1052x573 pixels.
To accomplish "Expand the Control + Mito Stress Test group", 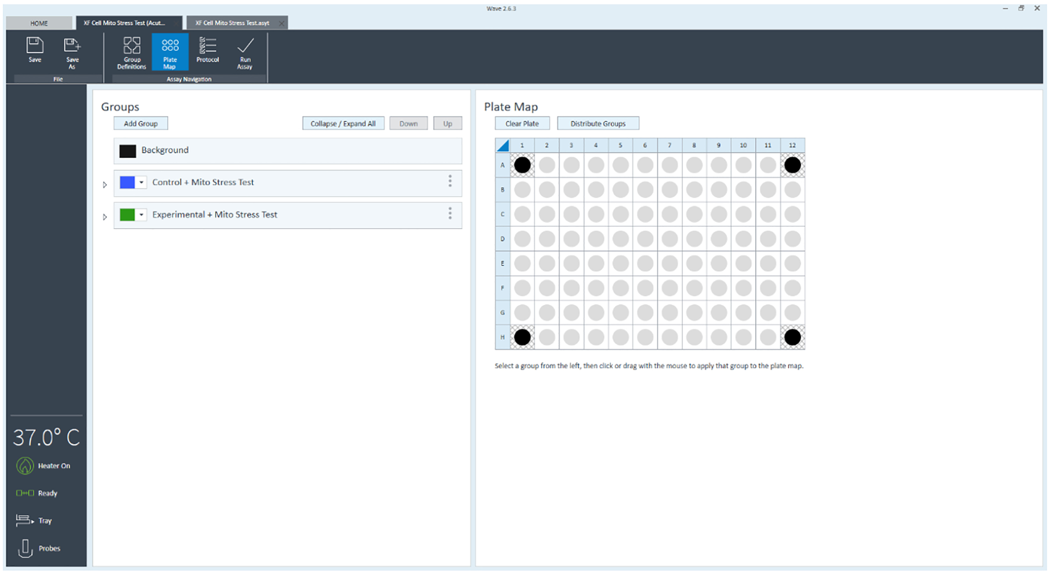I will tap(105, 185).
